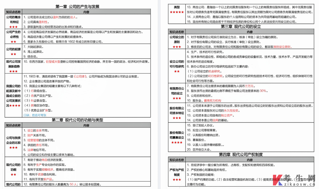This screenshot has width=319, height=189.
Task: Click the four-star rating under 股份有限公司募集设立
Action: (x=177, y=142)
